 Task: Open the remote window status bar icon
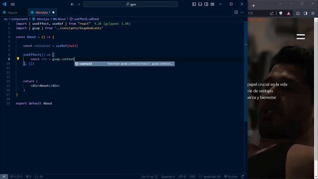tap(4, 177)
